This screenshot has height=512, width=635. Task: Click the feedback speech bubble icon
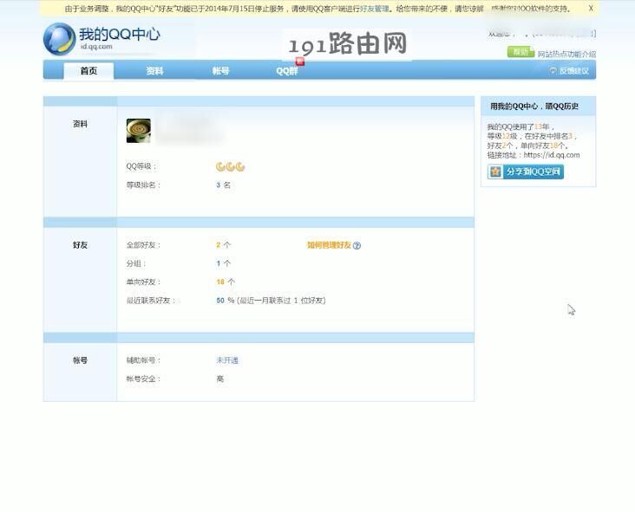coord(553,71)
